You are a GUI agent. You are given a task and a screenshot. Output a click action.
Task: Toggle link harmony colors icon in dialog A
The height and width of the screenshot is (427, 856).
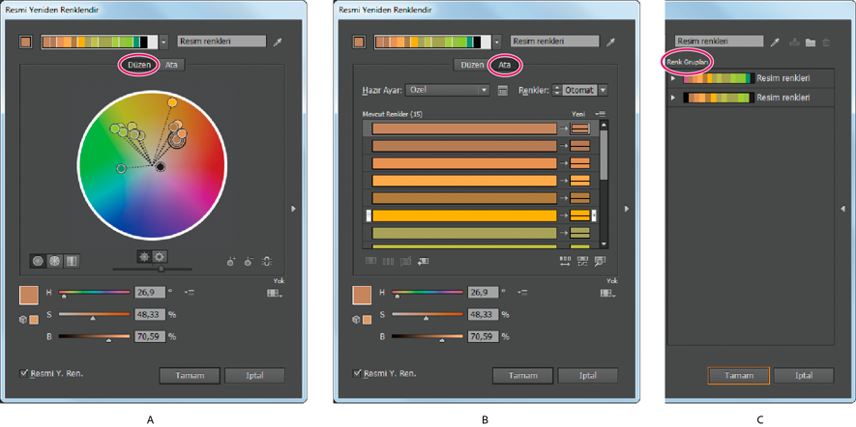click(x=266, y=261)
